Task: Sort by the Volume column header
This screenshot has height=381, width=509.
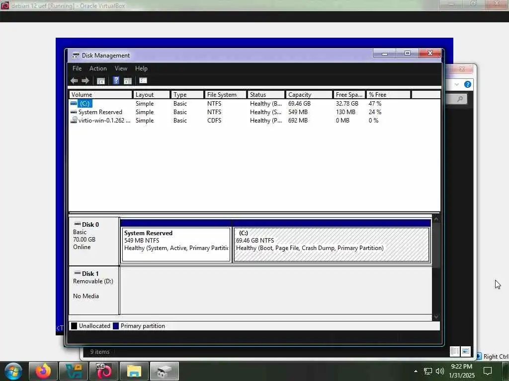Action: click(x=101, y=95)
